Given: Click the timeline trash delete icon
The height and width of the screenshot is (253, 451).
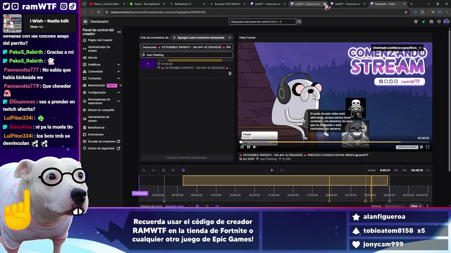Looking at the screenshot, I should pyautogui.click(x=163, y=170).
